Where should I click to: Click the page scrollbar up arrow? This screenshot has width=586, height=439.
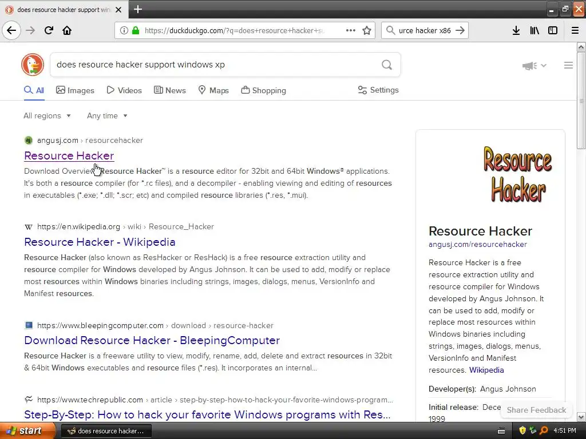pos(581,47)
